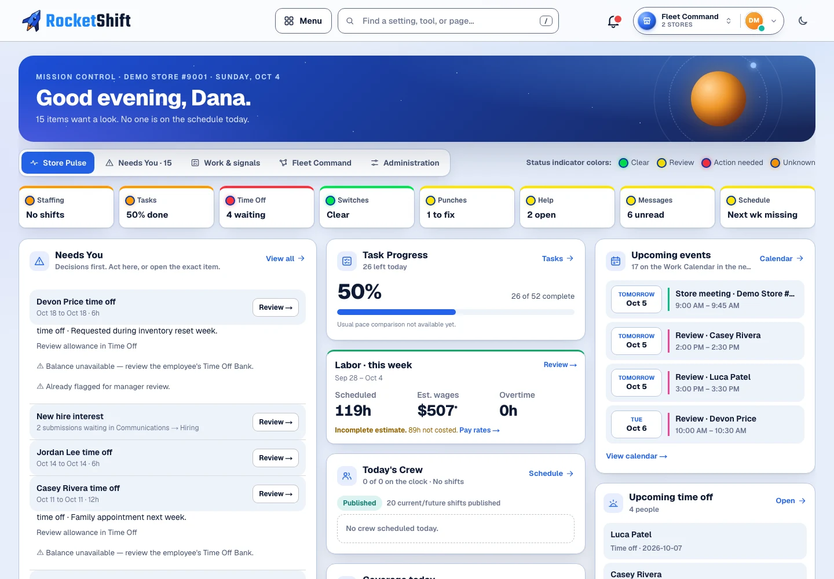Open Review · Casey Rivera event
This screenshot has width=834, height=579.
tap(705, 342)
